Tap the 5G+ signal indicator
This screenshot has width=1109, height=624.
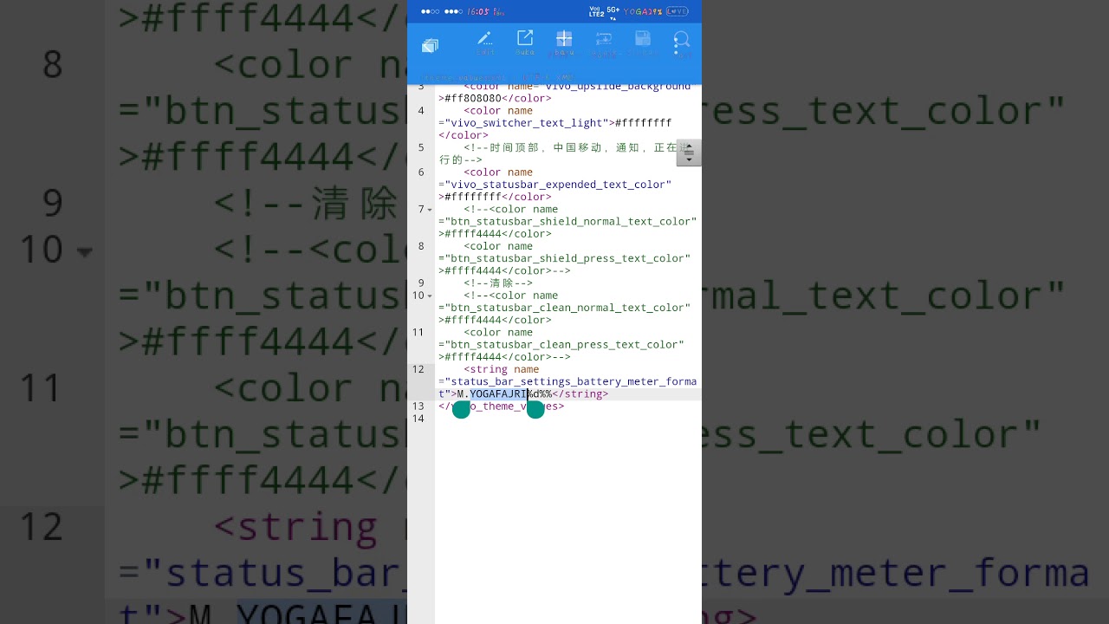point(613,11)
